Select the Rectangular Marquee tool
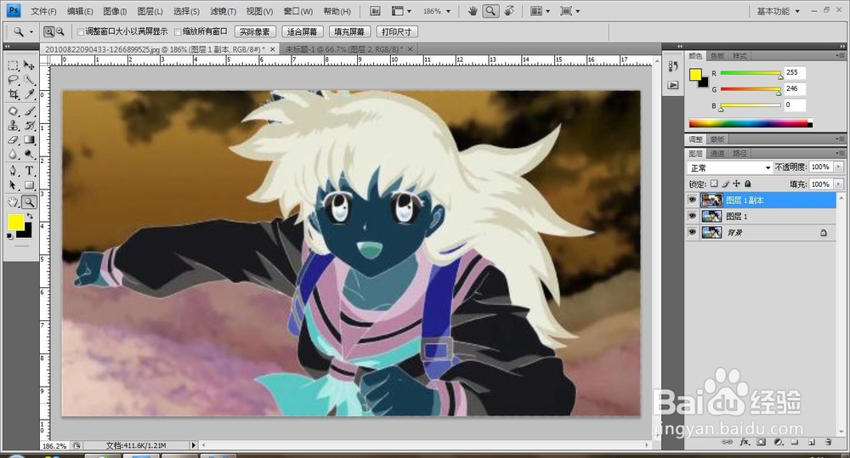Screen dimensions: 850x458 coord(13,65)
